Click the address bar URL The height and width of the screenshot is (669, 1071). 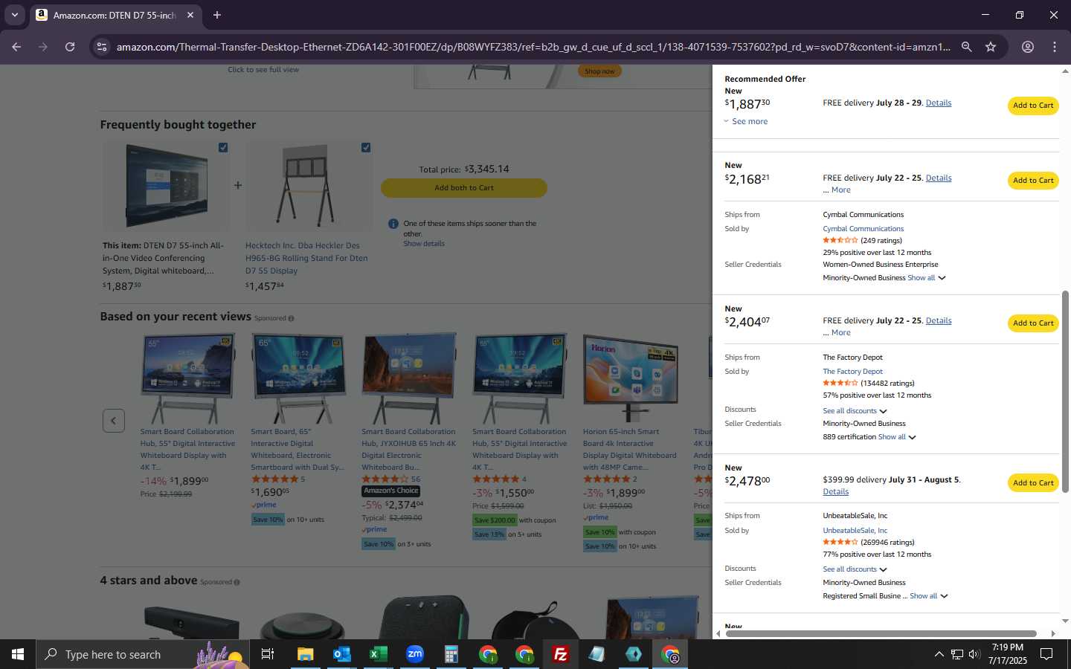(533, 47)
